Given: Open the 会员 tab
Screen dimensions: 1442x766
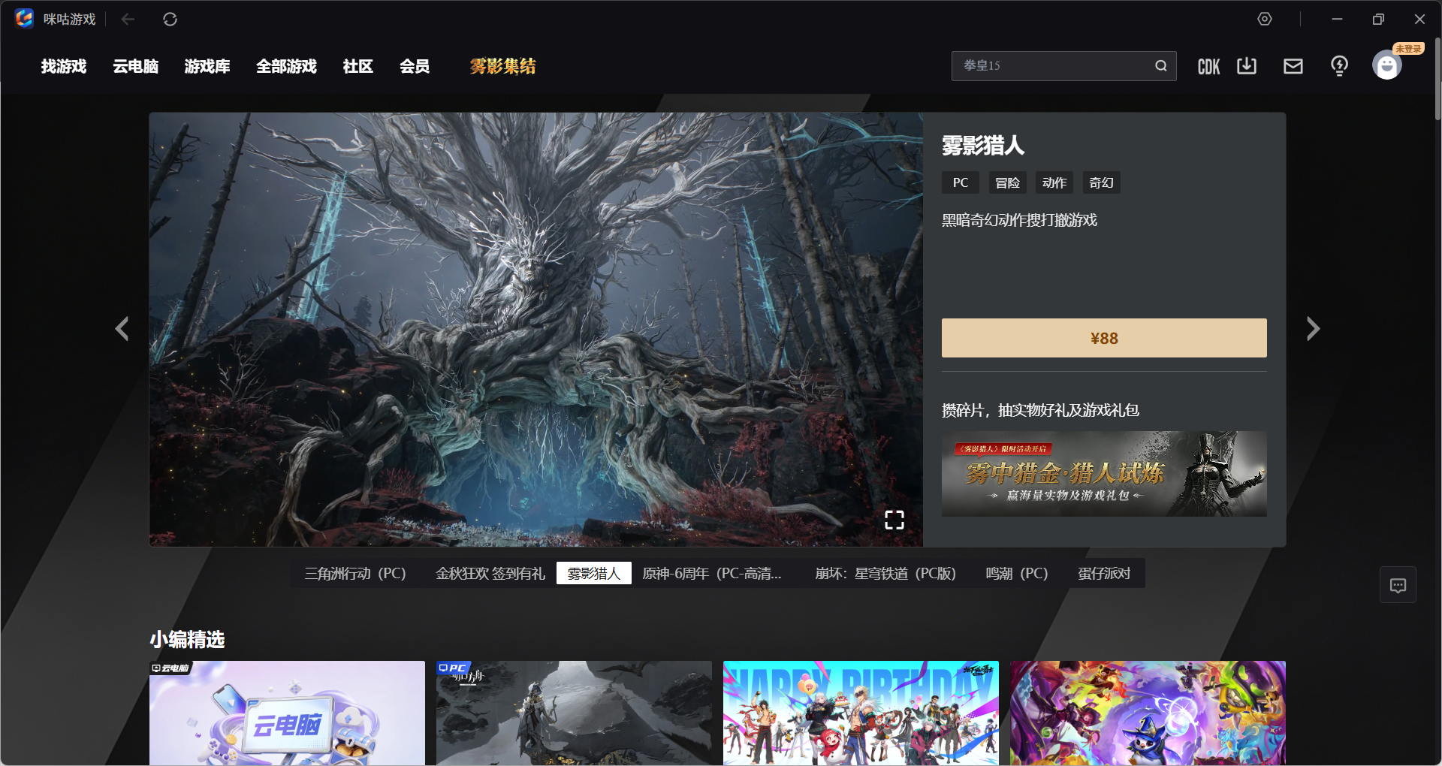Looking at the screenshot, I should pos(415,66).
